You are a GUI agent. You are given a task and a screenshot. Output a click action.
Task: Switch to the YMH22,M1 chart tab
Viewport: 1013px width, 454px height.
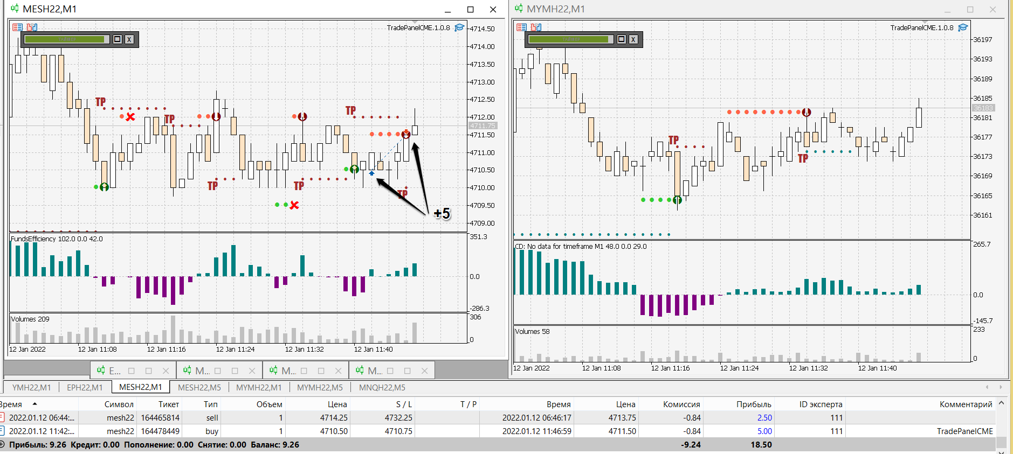[31, 387]
